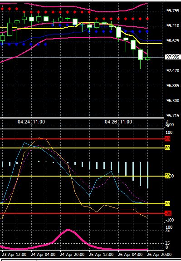Viewport: 181px width, 261px height.
Task: Click the 96.300 price axis label
Action: tap(173, 101)
